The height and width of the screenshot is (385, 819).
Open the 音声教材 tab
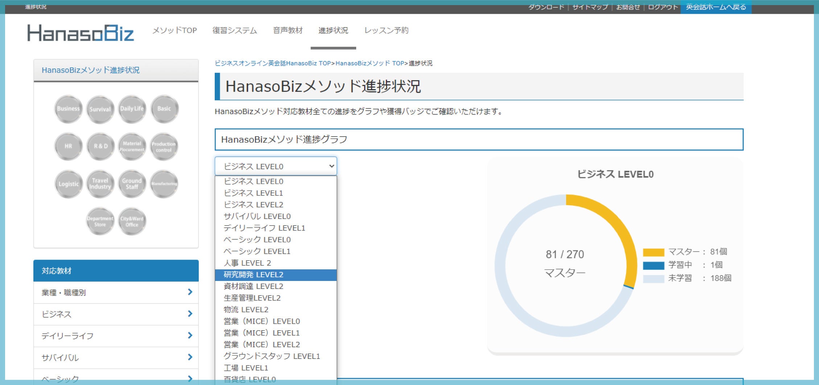tap(288, 30)
